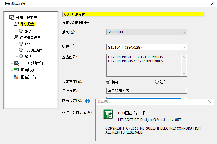Select 确认 under 连接机器设置 in the tree
Viewport: 217px width, 144px height.
(28, 57)
